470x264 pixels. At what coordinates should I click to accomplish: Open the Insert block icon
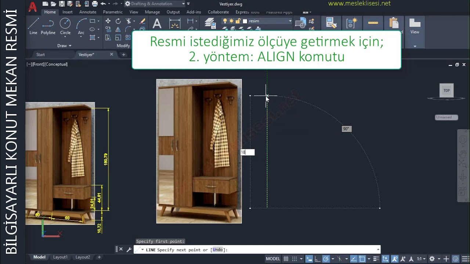pyautogui.click(x=301, y=23)
